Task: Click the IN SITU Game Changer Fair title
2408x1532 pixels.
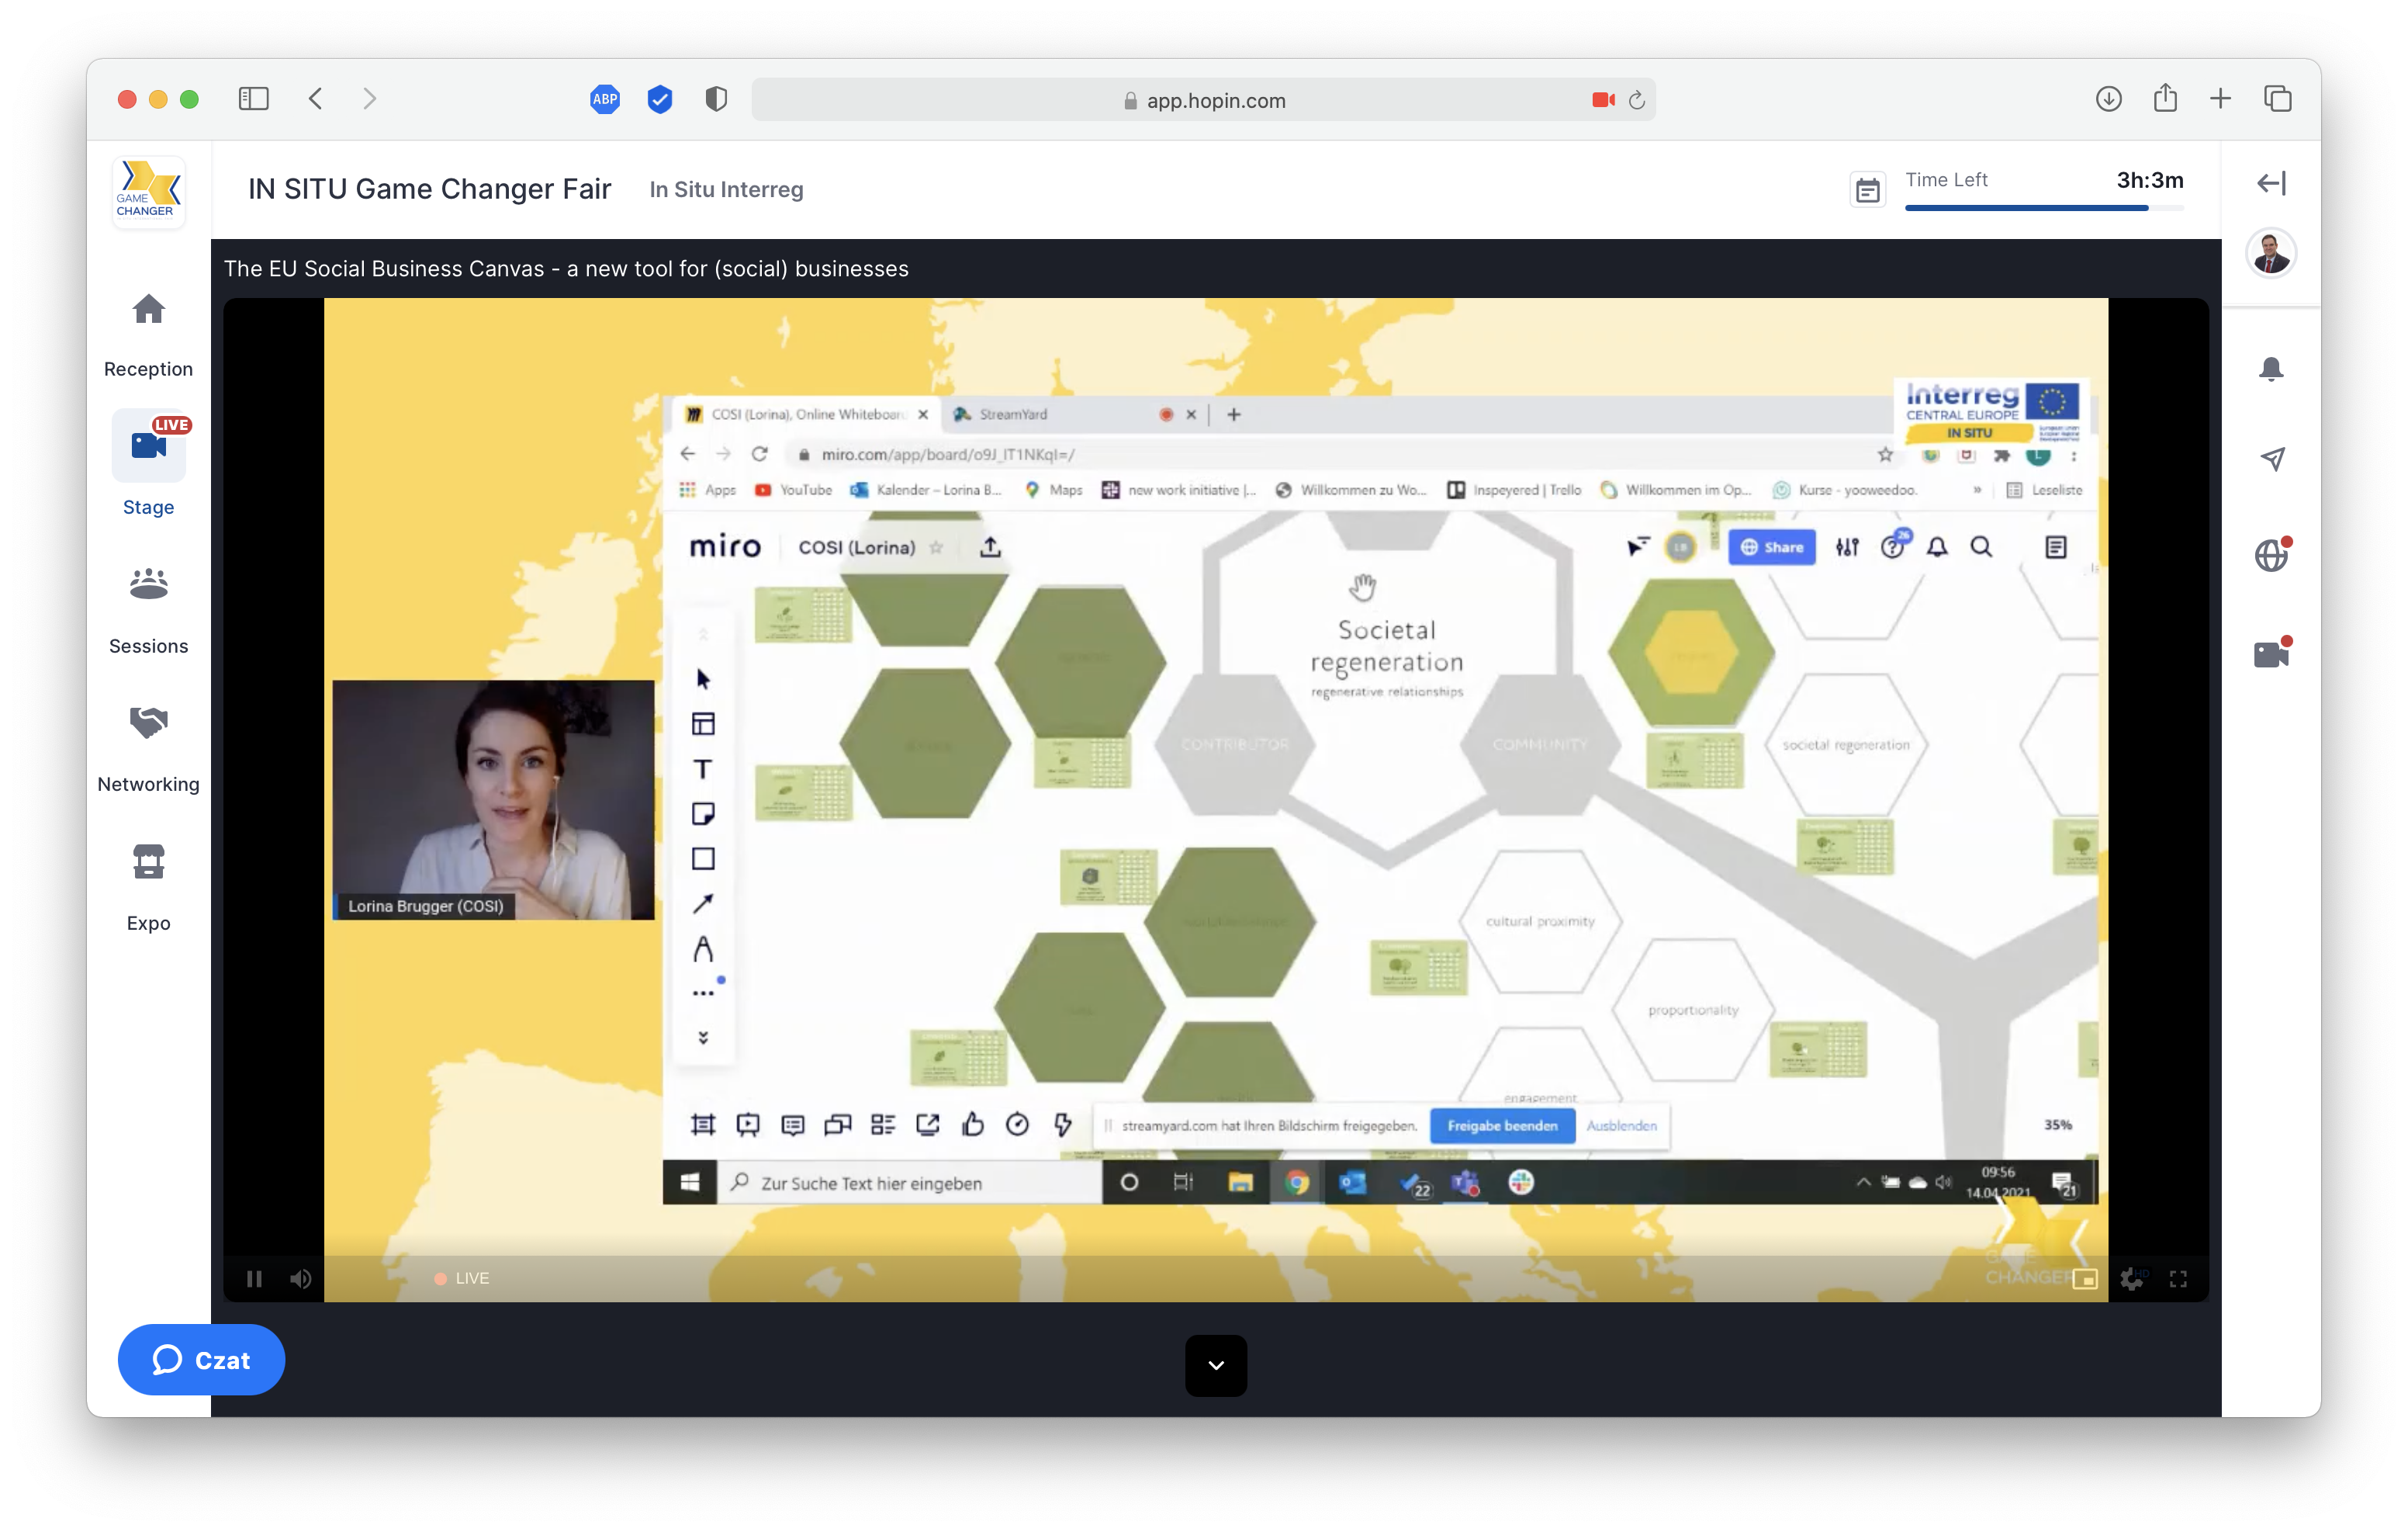Action: pos(429,188)
